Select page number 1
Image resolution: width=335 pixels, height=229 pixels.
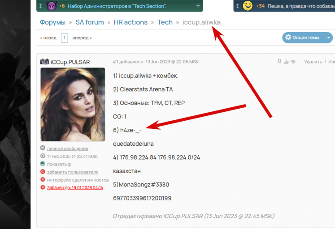(64, 38)
